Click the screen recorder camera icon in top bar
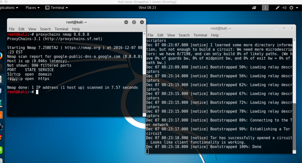 (x=254, y=8)
